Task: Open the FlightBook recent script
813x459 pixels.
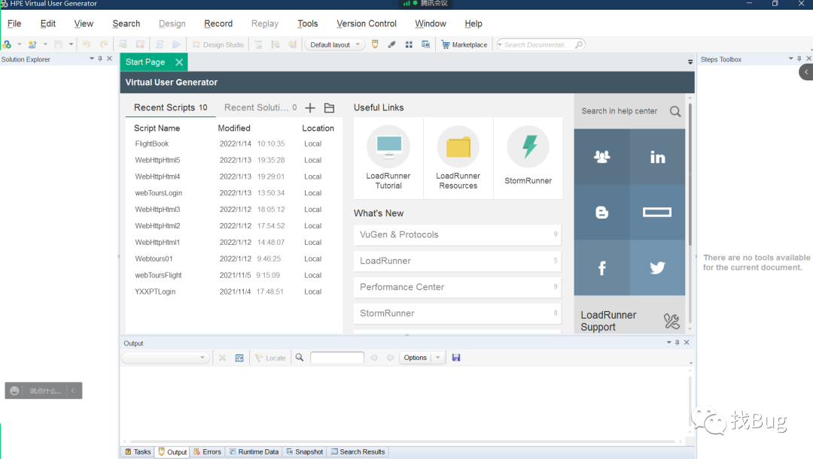Action: click(152, 143)
